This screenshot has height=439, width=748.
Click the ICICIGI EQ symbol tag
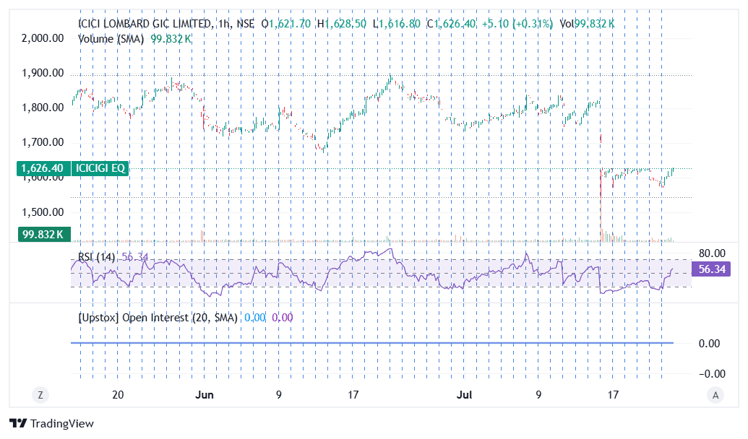(100, 168)
